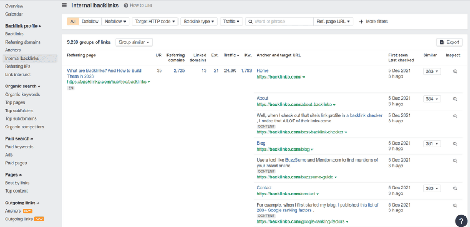
Task: Click the How to use help link
Action: [138, 6]
